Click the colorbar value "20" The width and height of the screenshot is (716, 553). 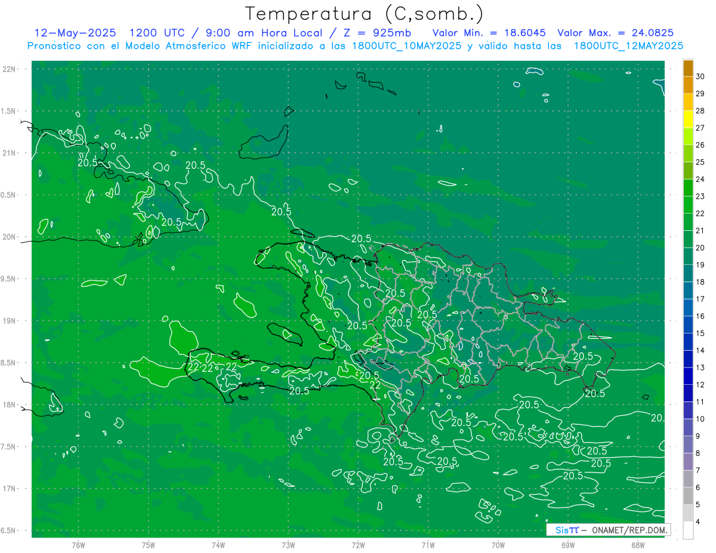[x=700, y=248]
